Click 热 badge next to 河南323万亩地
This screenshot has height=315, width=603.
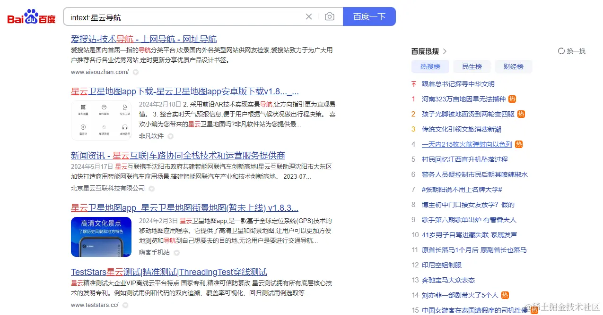coord(512,99)
